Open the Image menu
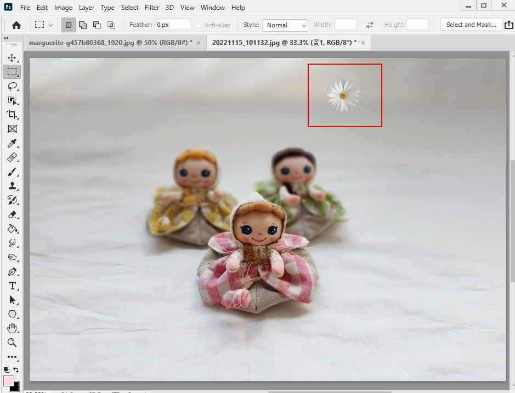 (x=63, y=8)
